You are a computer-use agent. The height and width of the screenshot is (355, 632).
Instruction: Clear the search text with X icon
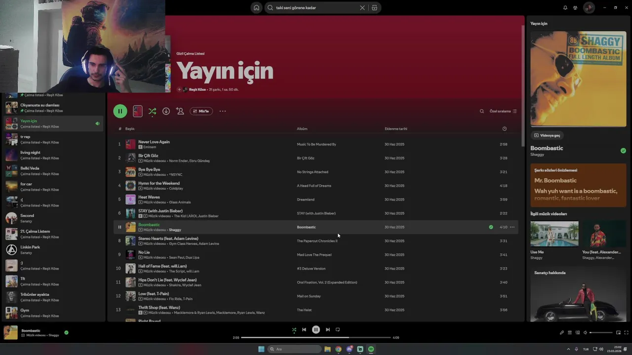coord(362,8)
